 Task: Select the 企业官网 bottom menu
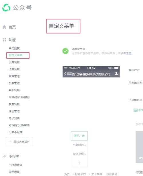click(112, 174)
